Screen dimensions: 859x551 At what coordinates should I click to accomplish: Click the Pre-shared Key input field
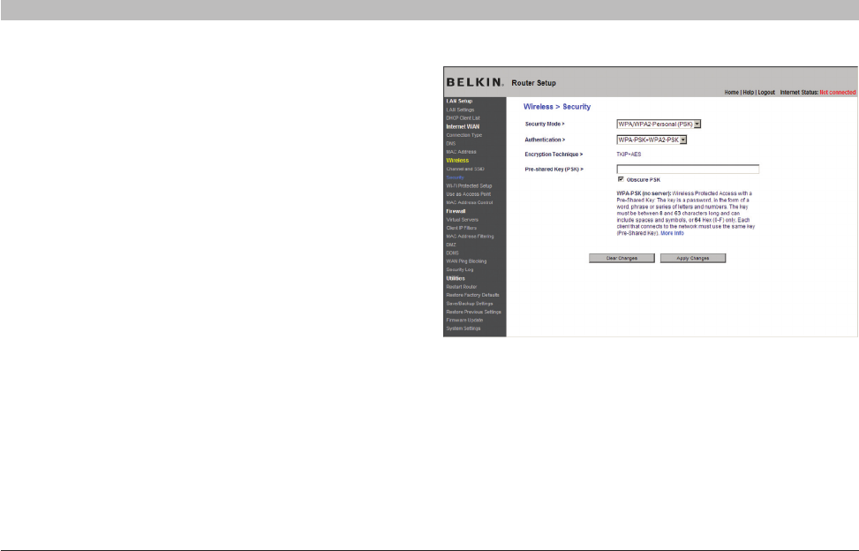[688, 169]
